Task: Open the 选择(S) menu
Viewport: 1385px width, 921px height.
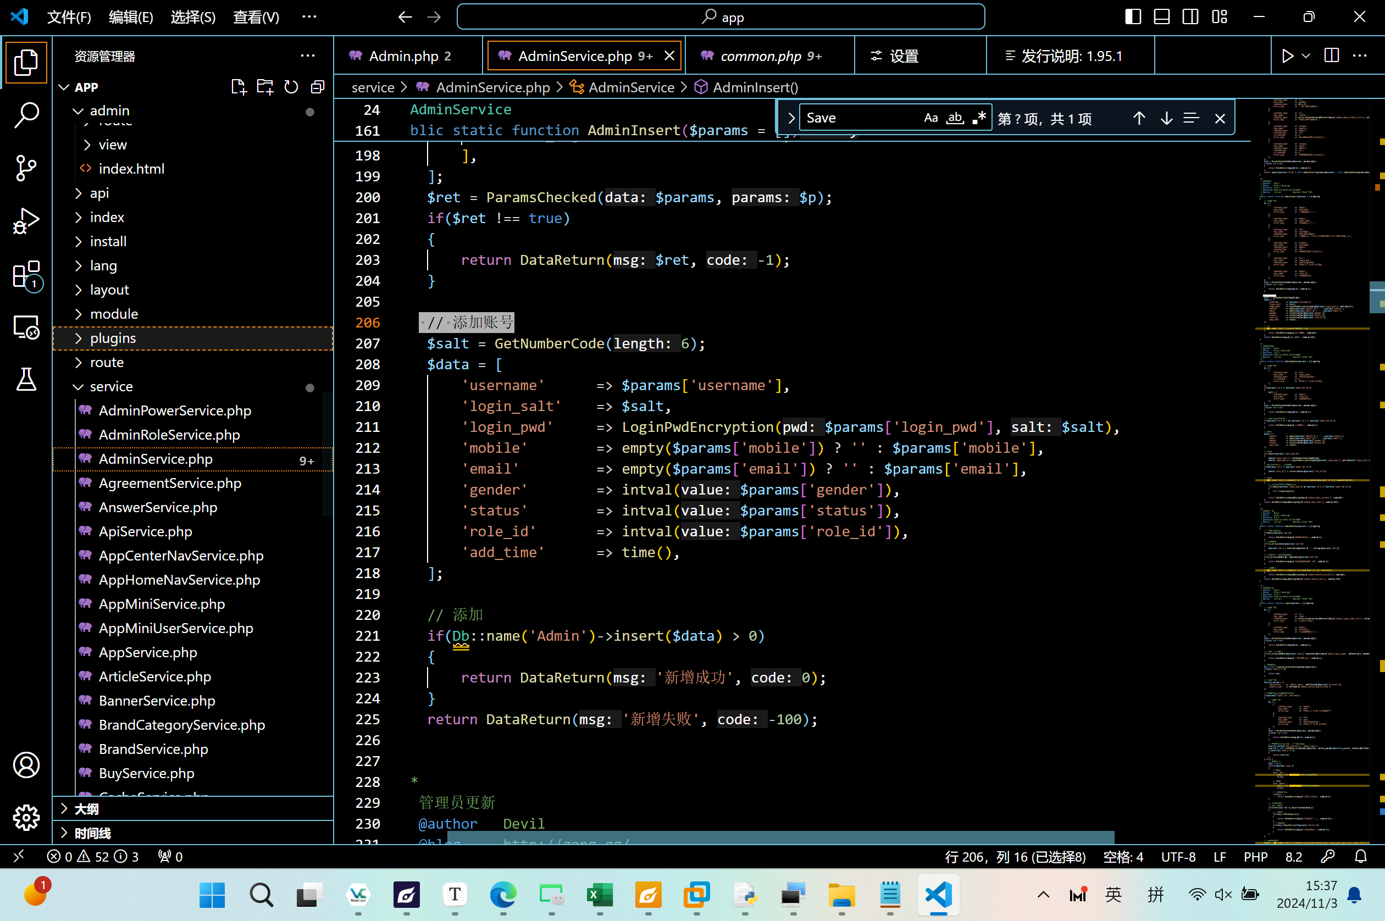Action: (193, 17)
